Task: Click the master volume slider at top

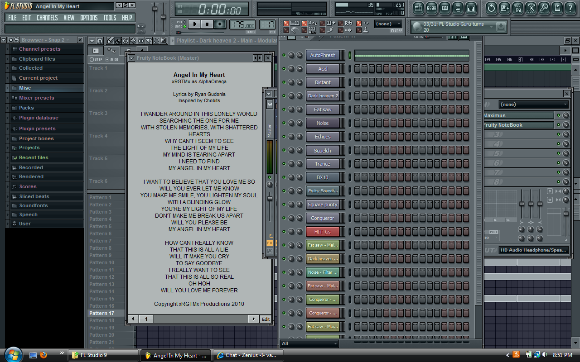Action: [x=154, y=9]
